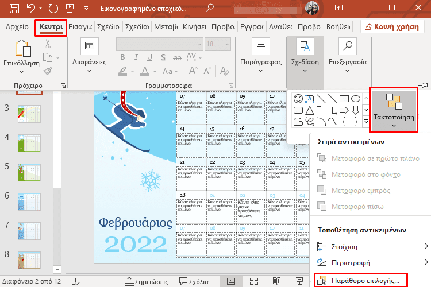This screenshot has width=431, height=287.
Task: Click the user account avatar
Action: (311, 7)
